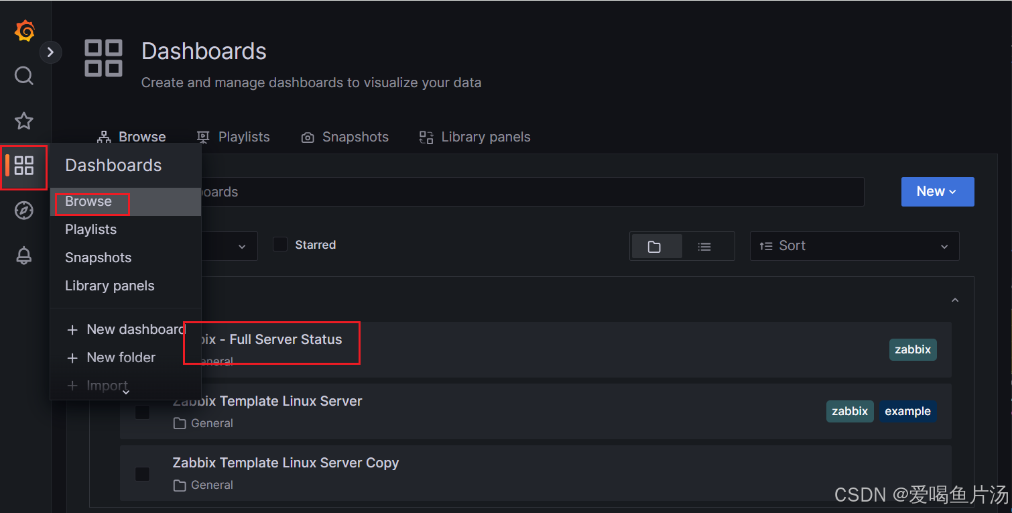The height and width of the screenshot is (513, 1012).
Task: Click the Grafana logo icon
Action: (25, 31)
